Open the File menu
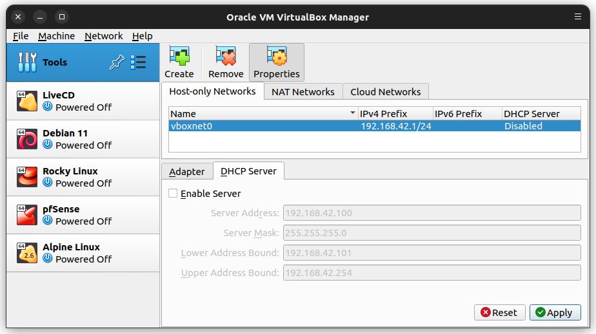 21,36
